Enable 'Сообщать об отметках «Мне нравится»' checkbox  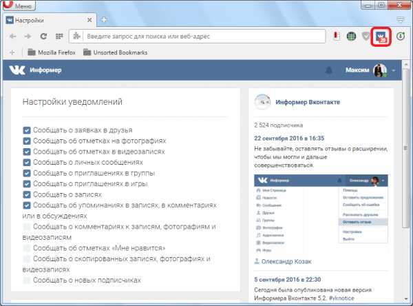27,248
